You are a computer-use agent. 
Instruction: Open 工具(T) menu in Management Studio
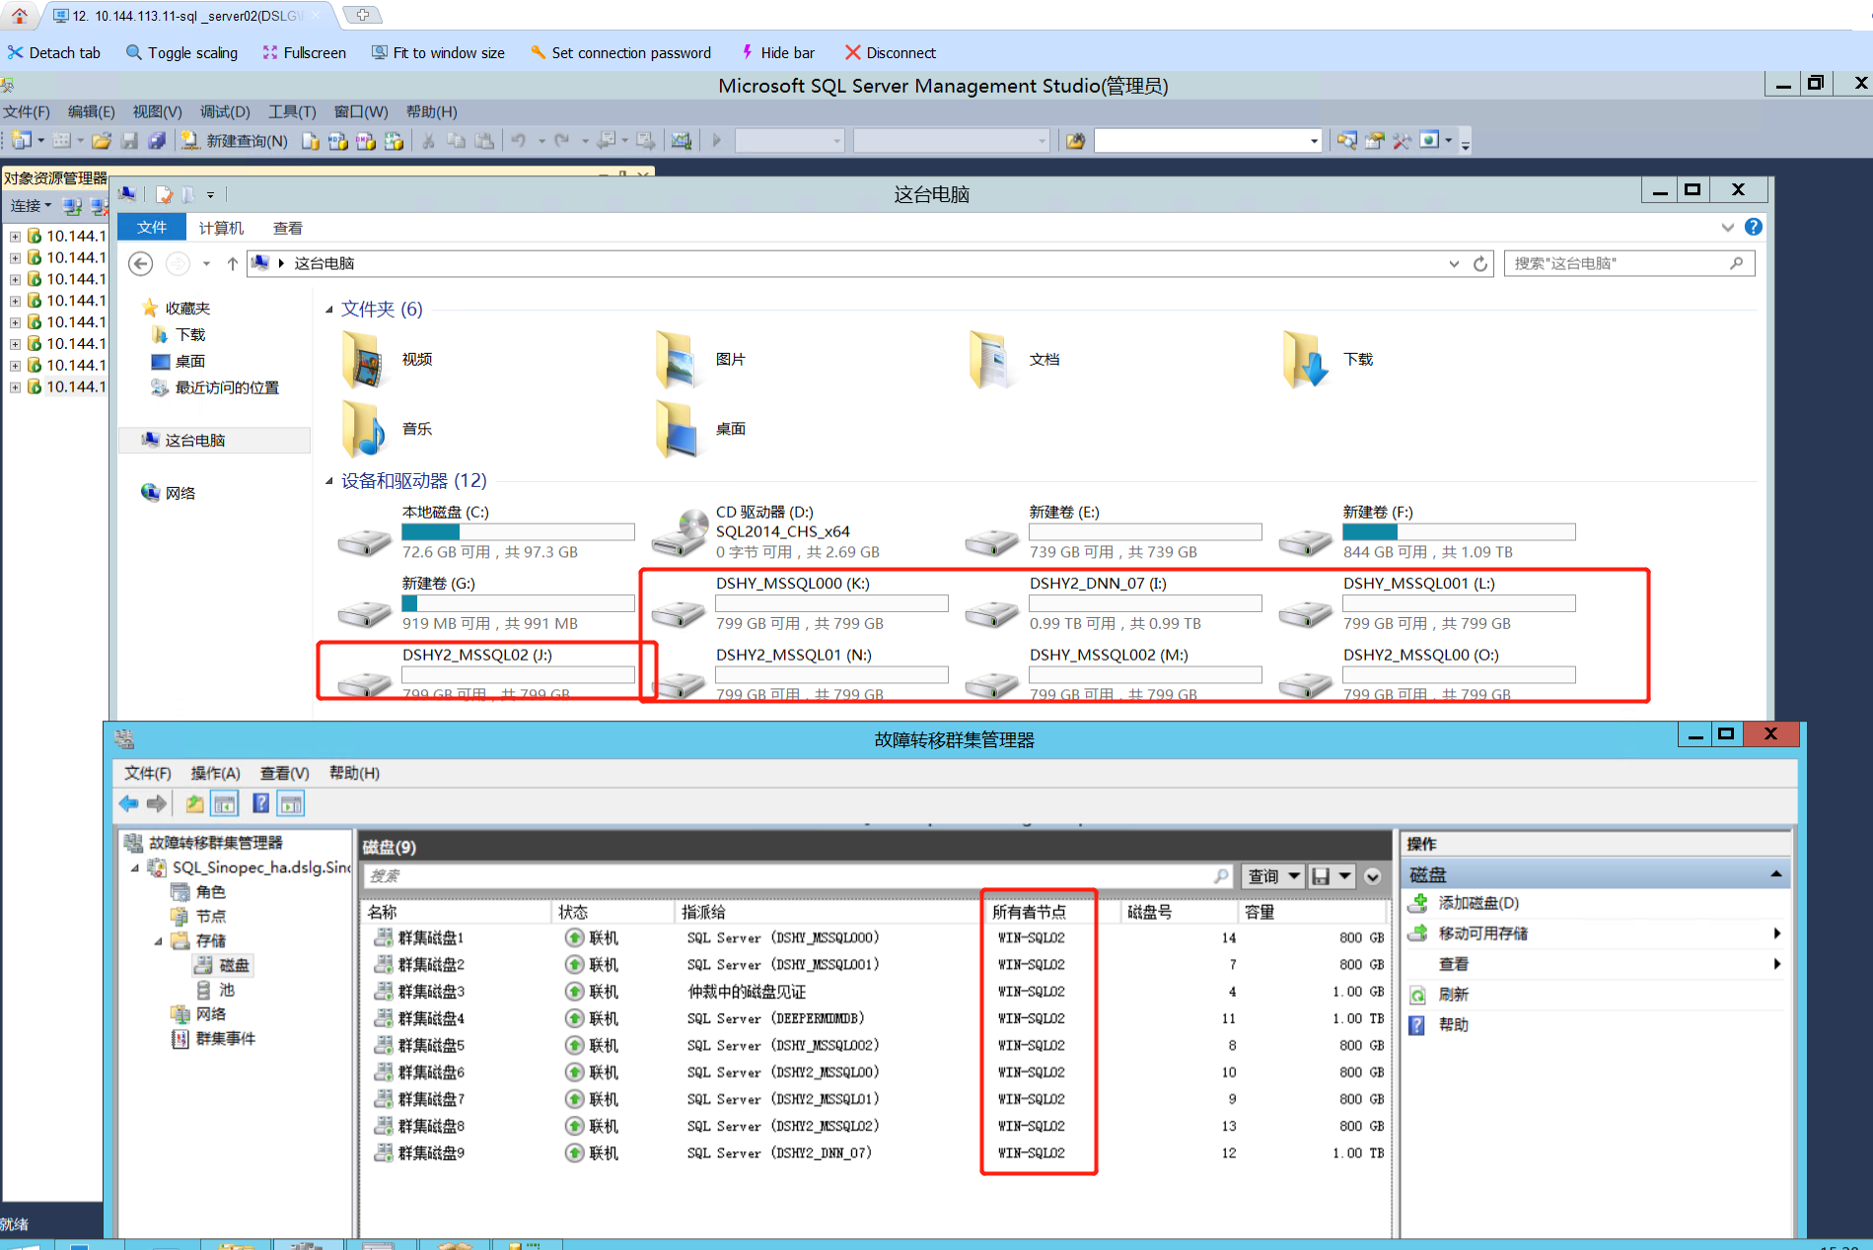click(x=292, y=111)
